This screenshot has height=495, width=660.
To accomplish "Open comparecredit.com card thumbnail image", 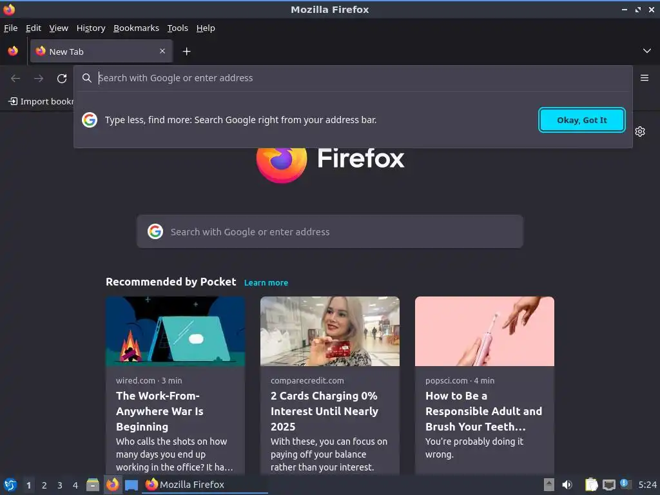I will click(330, 331).
